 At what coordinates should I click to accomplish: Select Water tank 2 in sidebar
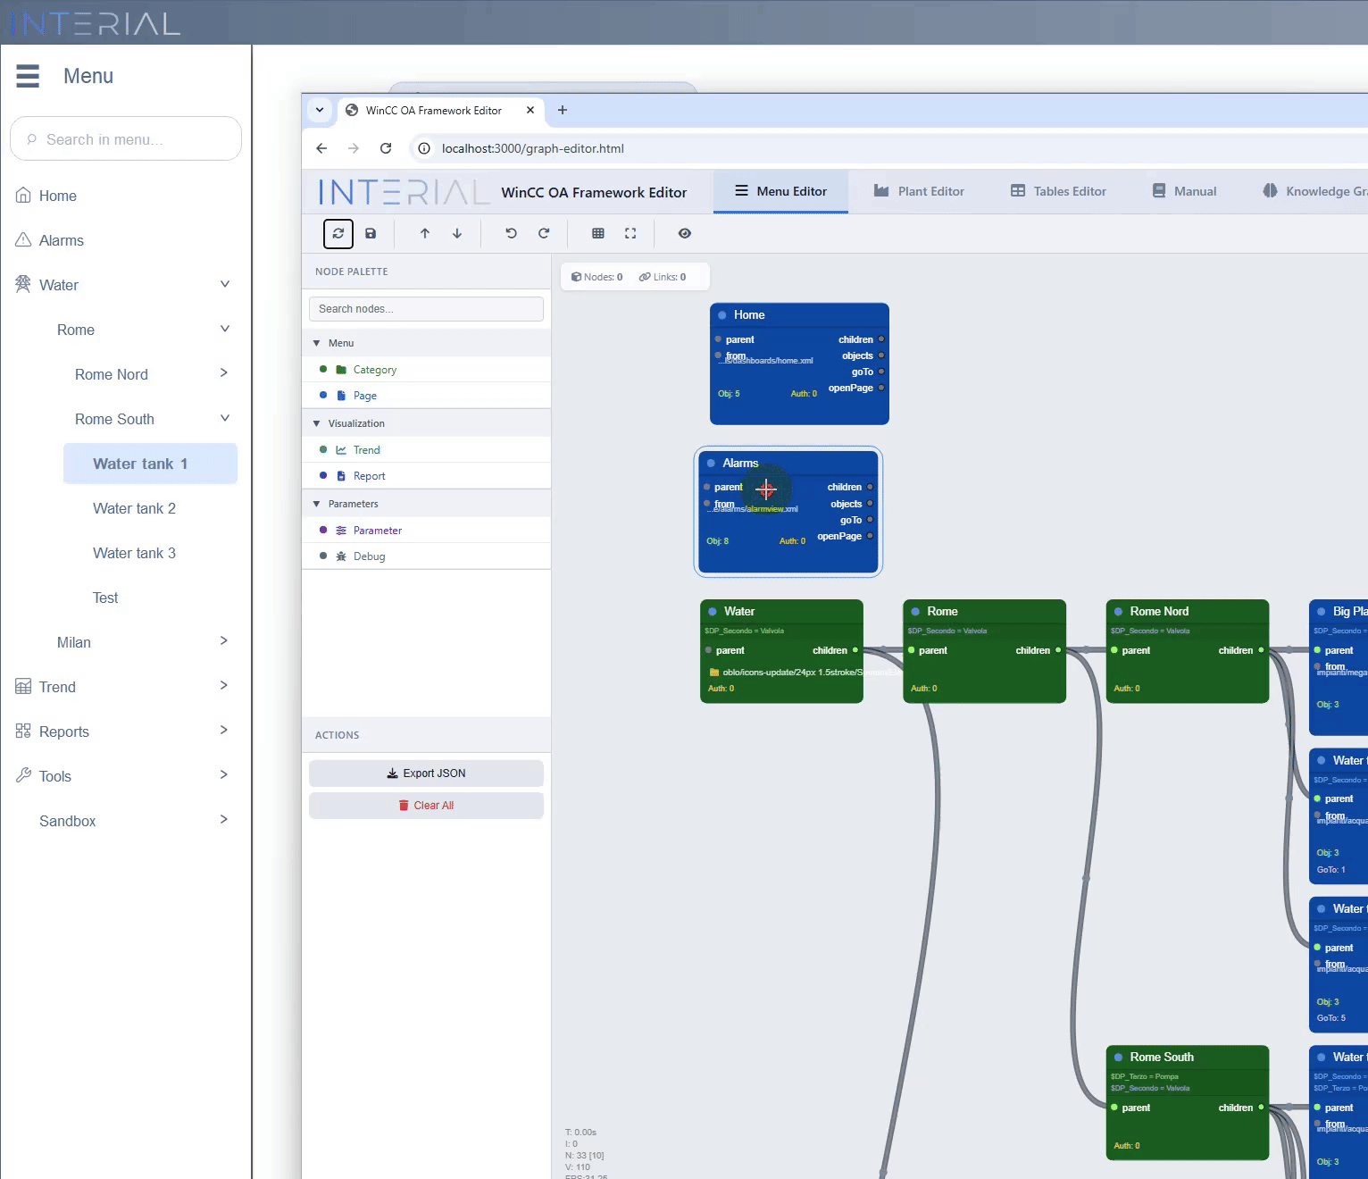(x=134, y=508)
